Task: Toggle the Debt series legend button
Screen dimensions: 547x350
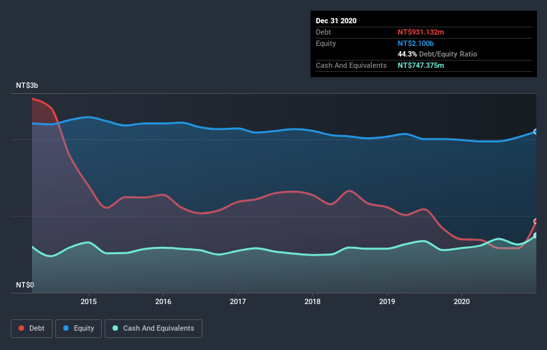Action: (31, 329)
